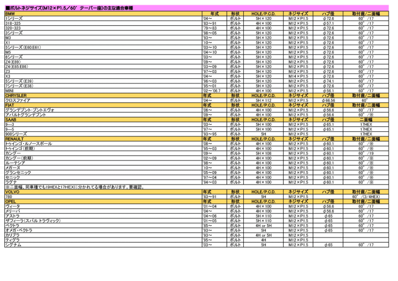The width and height of the screenshot is (398, 281).
Task: Select the メリーバ model cell
Action: click(x=103, y=211)
